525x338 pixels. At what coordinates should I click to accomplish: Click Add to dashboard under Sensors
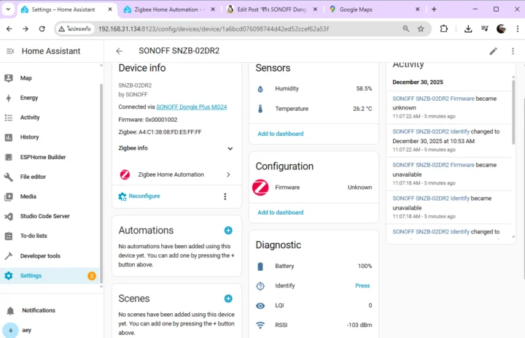pos(280,134)
